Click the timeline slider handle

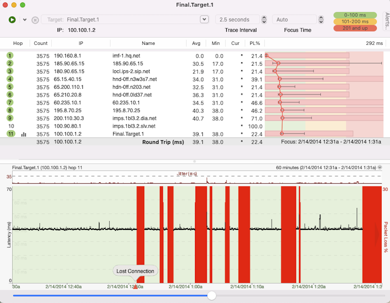(212, 296)
